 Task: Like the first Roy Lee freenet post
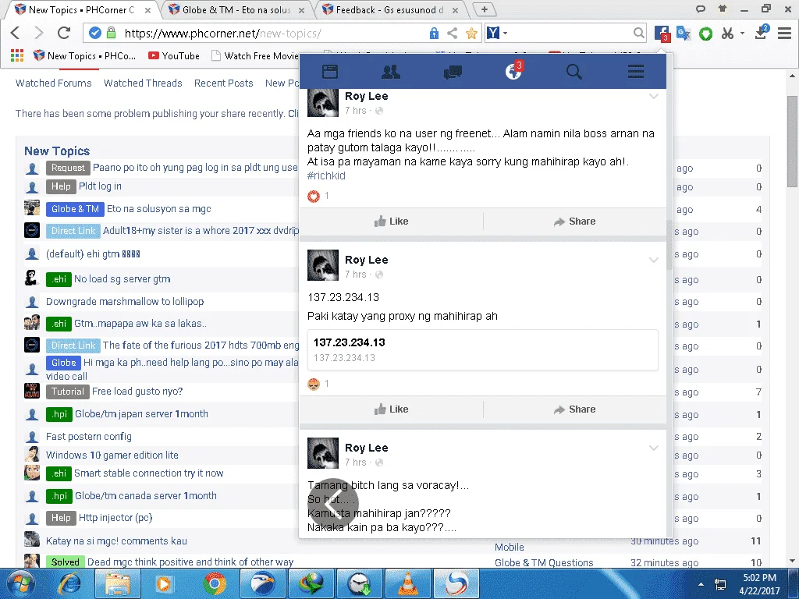coord(392,222)
